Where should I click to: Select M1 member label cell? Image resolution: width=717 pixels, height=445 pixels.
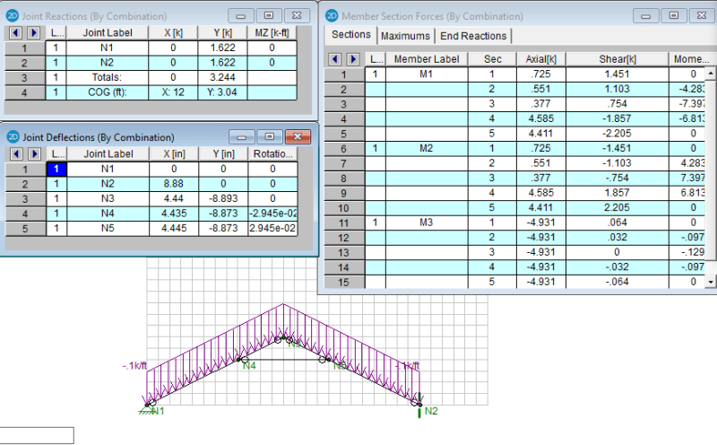click(x=427, y=74)
